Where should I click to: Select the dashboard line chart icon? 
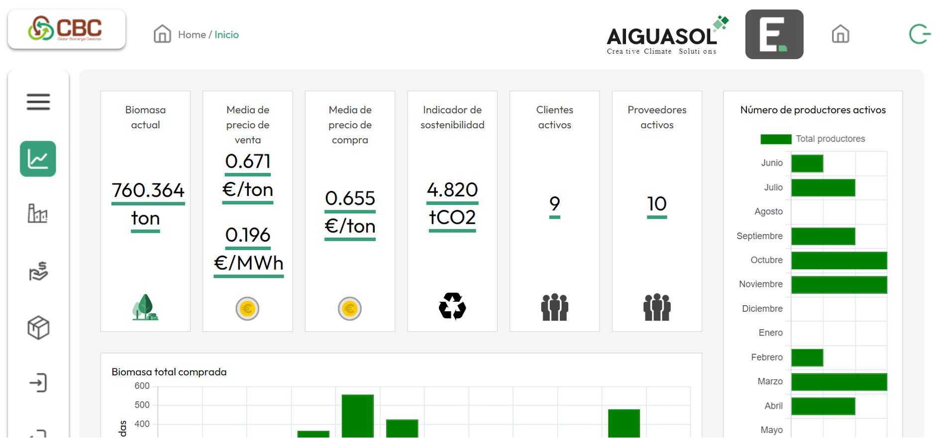[x=38, y=159]
